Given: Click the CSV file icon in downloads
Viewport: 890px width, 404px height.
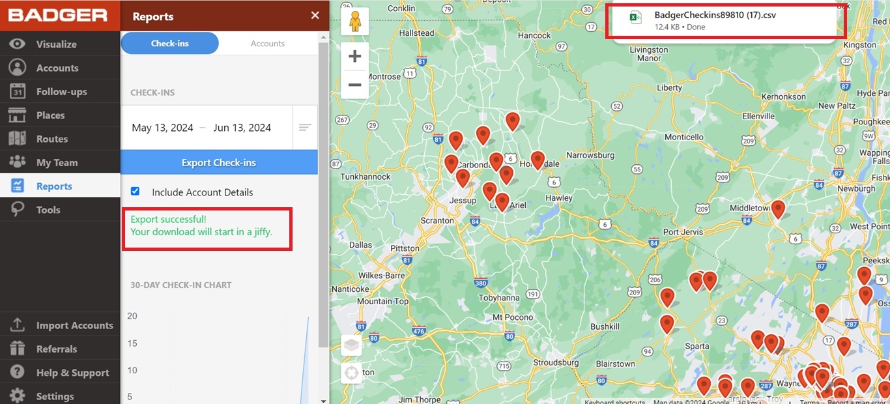Looking at the screenshot, I should click(x=635, y=18).
